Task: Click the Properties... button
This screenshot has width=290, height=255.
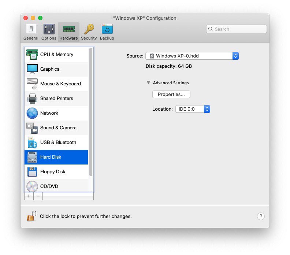Action: (171, 95)
